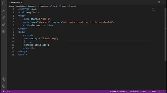Click the closing </script> tag

coord(29,48)
